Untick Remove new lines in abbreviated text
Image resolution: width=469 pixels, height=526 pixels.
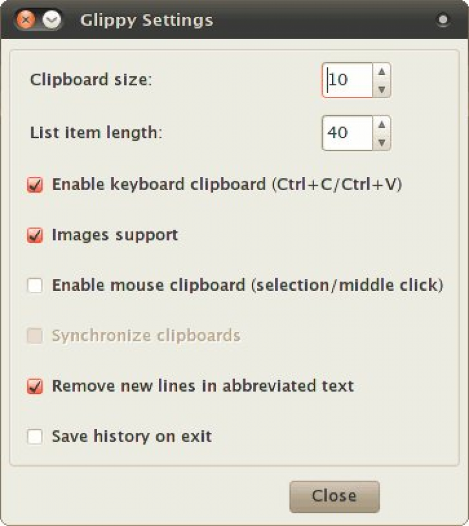tap(35, 386)
